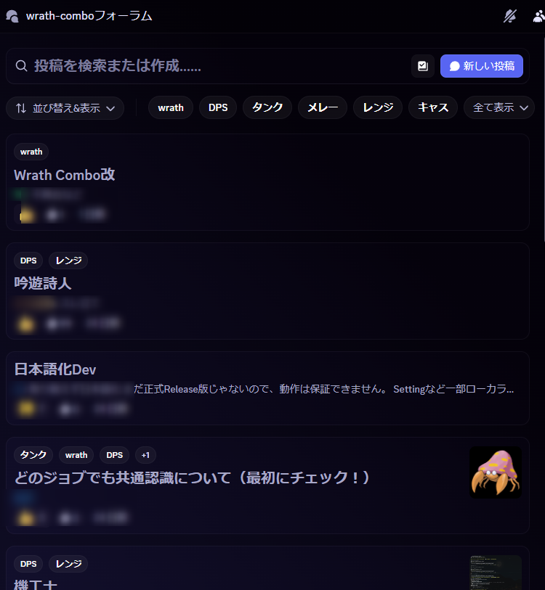Toggle the wrath tag filter

click(x=171, y=107)
